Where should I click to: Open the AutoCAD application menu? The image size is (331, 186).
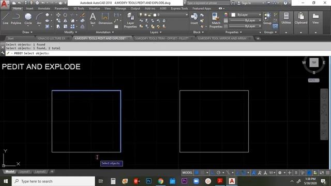click(x=5, y=4)
